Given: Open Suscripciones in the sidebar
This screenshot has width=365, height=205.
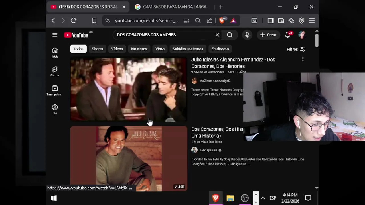Looking at the screenshot, I should (x=55, y=91).
